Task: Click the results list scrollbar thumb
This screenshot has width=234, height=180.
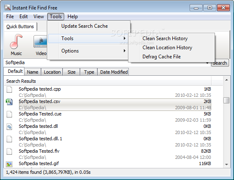Action: point(227,101)
